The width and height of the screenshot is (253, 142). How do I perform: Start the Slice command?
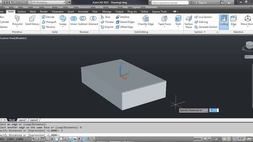(x=106, y=17)
